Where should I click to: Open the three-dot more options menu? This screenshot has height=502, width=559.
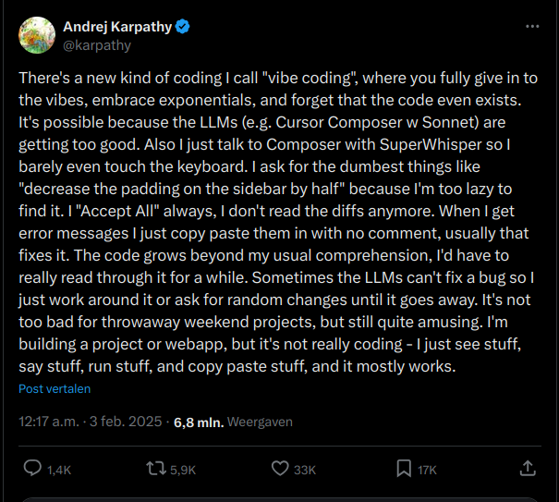tap(532, 28)
